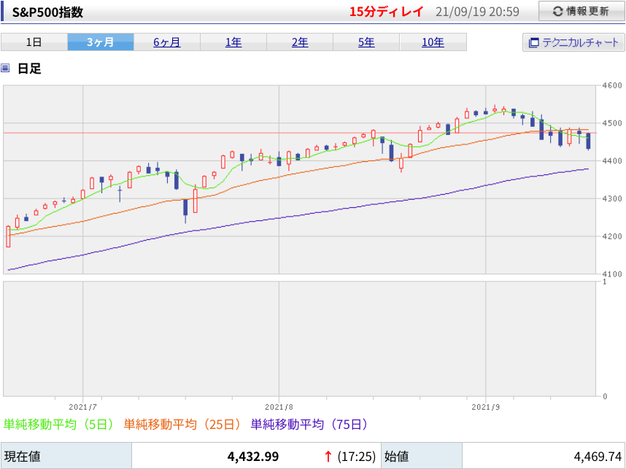The width and height of the screenshot is (626, 469).
Task: Click the S&P500指数 title
Action: coord(47,12)
